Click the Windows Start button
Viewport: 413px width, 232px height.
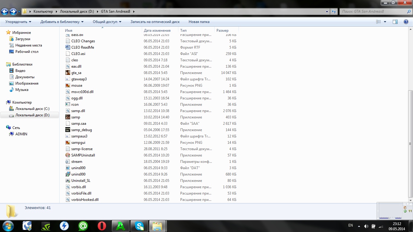(x=8, y=226)
